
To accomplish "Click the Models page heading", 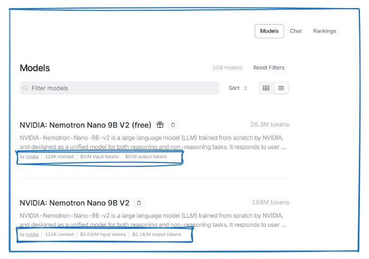I will point(35,68).
